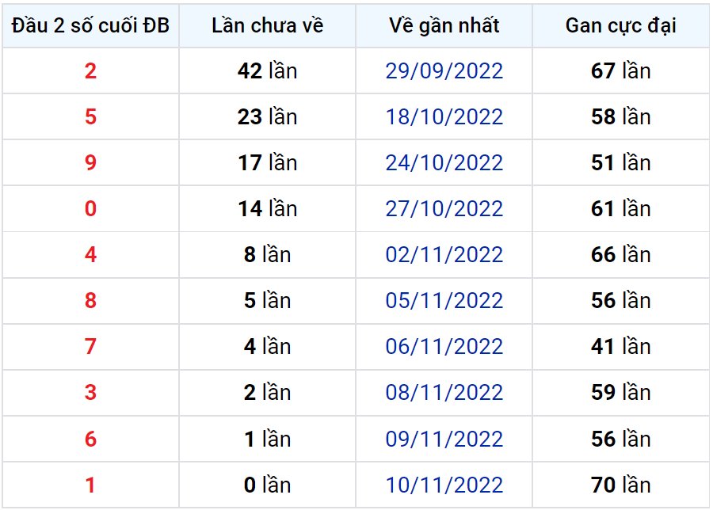Select the '42 lần' cell

[268, 71]
